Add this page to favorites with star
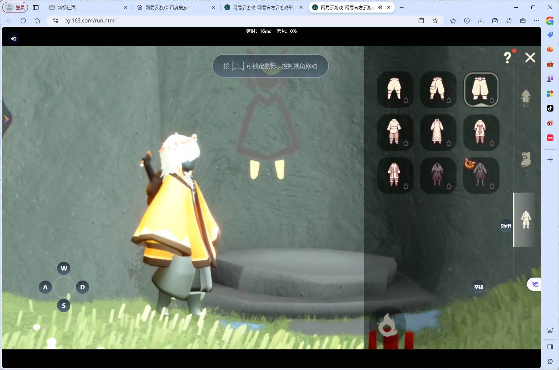This screenshot has width=559, height=370. pos(435,21)
